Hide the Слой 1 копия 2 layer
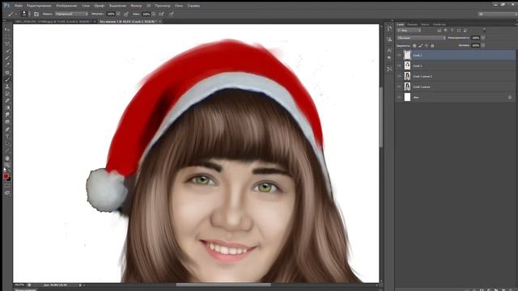The width and height of the screenshot is (518, 291). [399, 76]
